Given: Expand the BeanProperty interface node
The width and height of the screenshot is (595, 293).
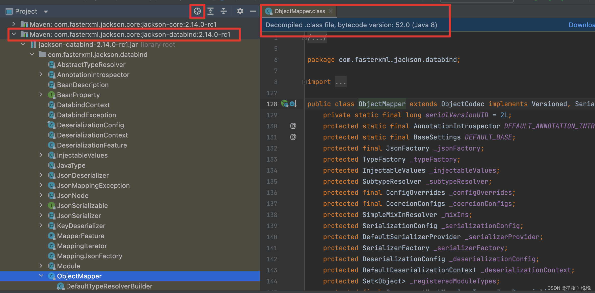Looking at the screenshot, I should click(x=41, y=95).
